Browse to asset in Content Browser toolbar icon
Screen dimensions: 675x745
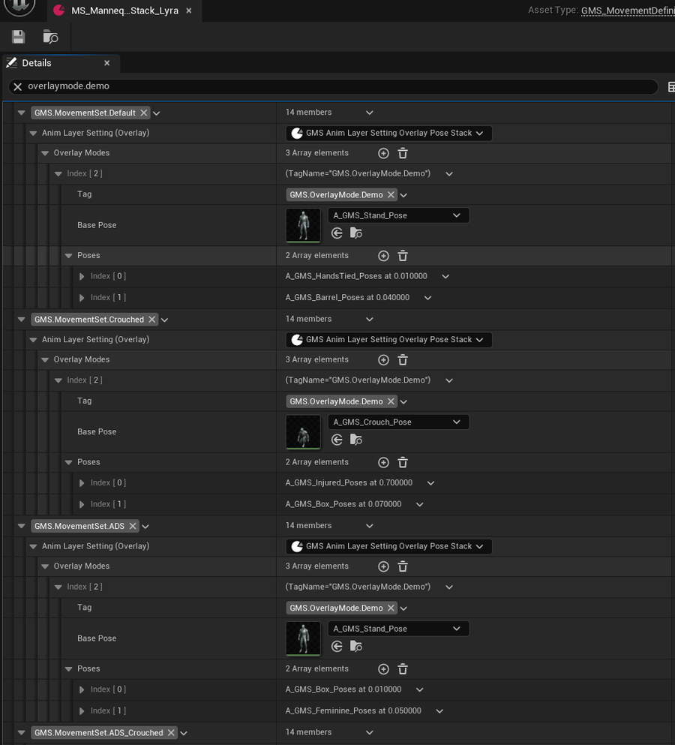pos(50,37)
